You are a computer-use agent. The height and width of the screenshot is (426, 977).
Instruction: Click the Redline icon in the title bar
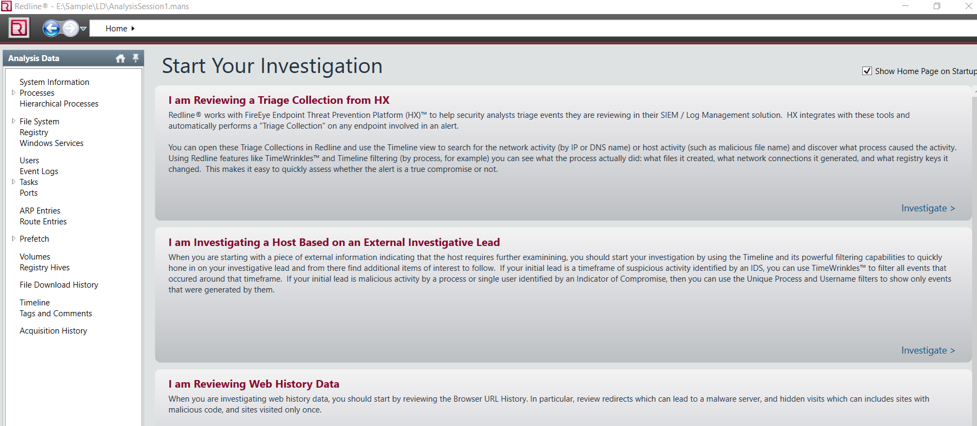(6, 6)
